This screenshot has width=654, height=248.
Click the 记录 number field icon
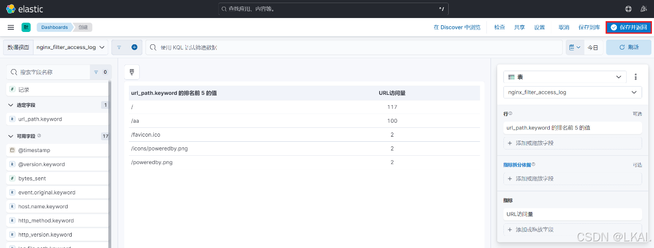[x=12, y=90]
